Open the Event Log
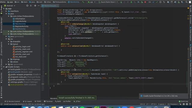Image resolution: width=192 pixels, height=108 pixels. pos(183,101)
